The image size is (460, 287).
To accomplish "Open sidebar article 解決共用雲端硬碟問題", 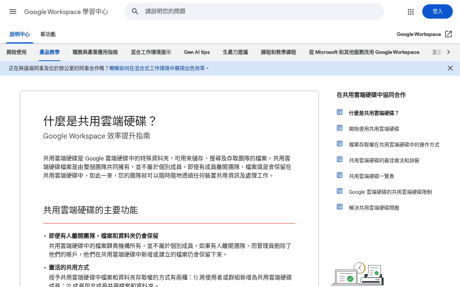I will point(374,208).
